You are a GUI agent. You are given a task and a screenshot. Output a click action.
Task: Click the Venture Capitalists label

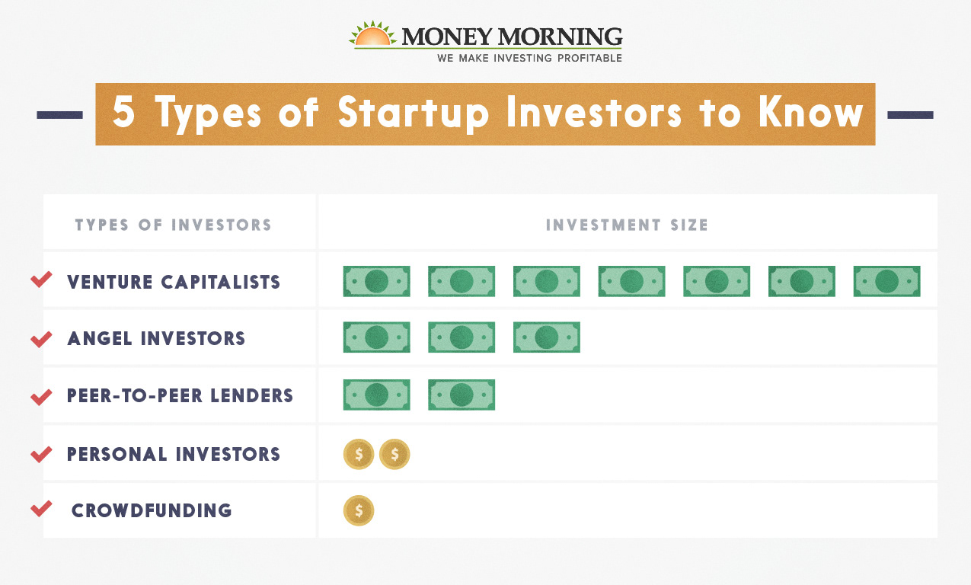point(174,282)
